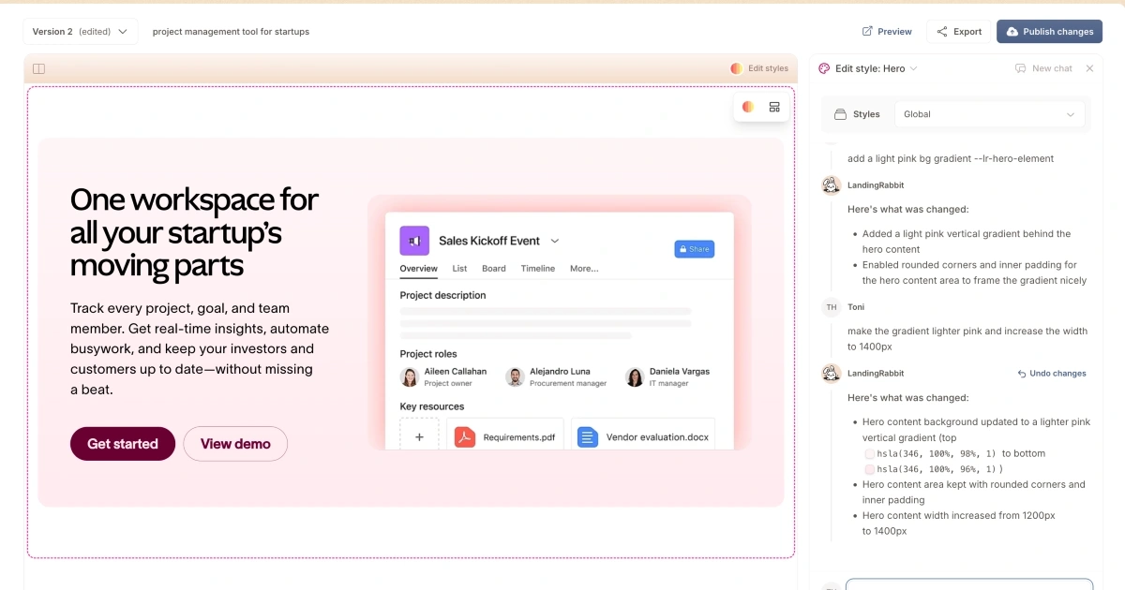
Task: Close the Edit style chat panel
Action: (x=1089, y=68)
